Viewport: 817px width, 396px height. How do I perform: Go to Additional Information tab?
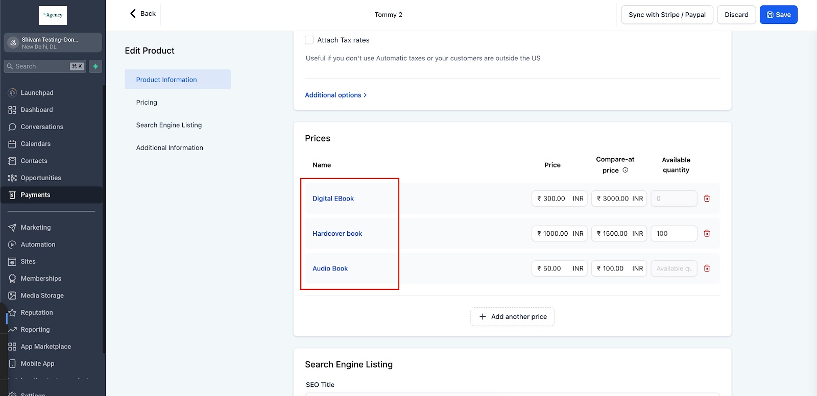coord(170,148)
